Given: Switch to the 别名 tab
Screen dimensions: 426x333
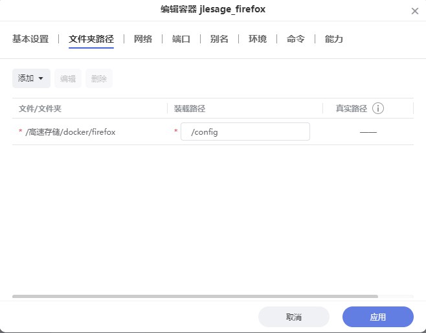Looking at the screenshot, I should (219, 39).
